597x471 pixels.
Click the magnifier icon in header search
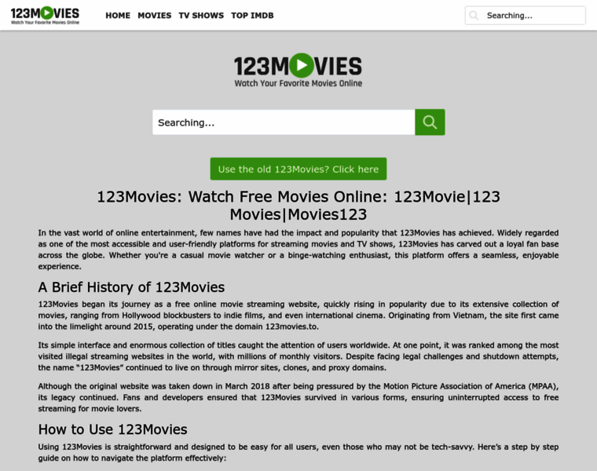(474, 15)
